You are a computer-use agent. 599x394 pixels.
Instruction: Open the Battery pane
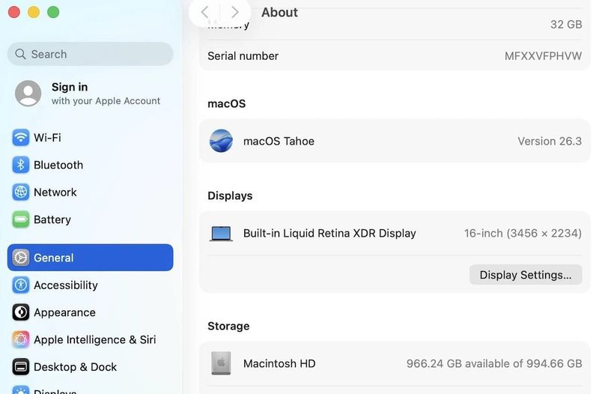[x=90, y=219]
